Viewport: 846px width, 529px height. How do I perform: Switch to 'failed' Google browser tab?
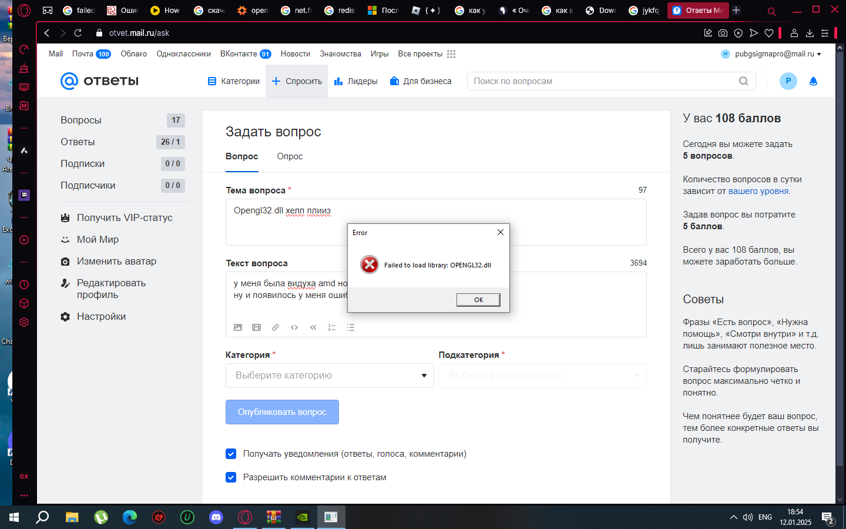(x=79, y=10)
